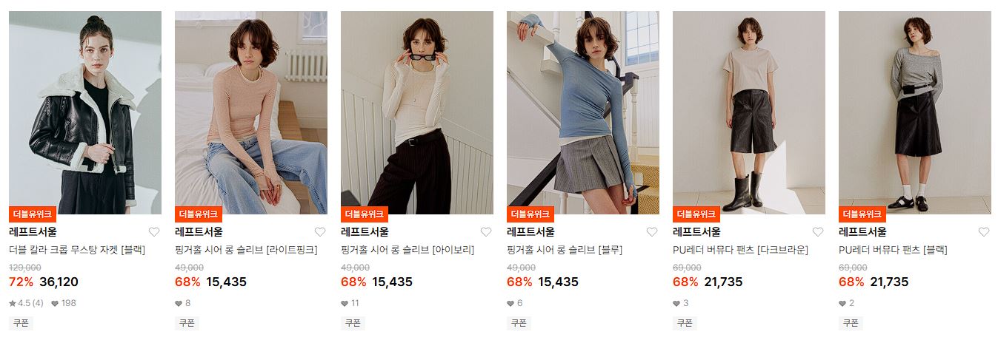Image resolution: width=998 pixels, height=343 pixels.
Task: Open 더블 칼라 크롭 무스탕 자켓 [블랙] product title
Action: [x=77, y=250]
